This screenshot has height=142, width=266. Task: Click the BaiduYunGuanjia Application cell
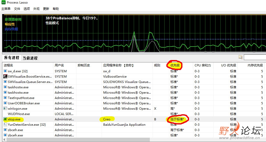pyautogui.click(x=124, y=125)
